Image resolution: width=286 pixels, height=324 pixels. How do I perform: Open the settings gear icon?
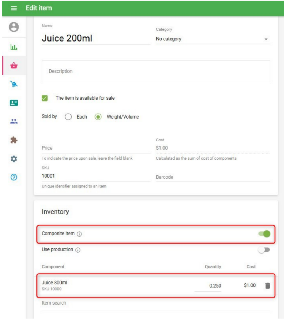[x=14, y=159]
